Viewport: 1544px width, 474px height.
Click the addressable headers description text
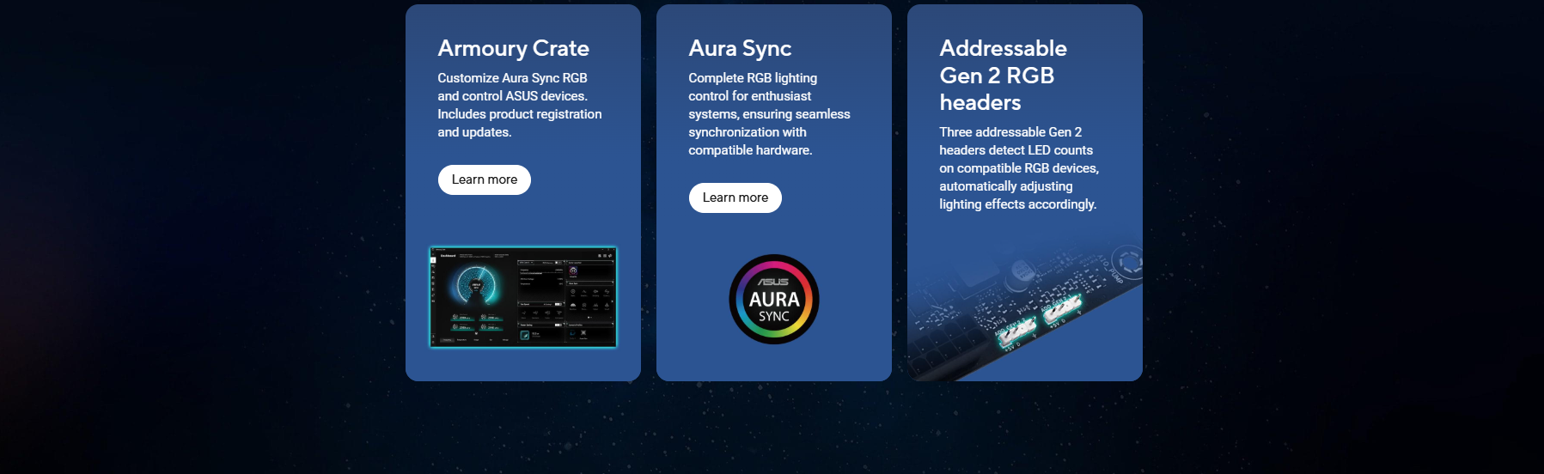pyautogui.click(x=1018, y=168)
